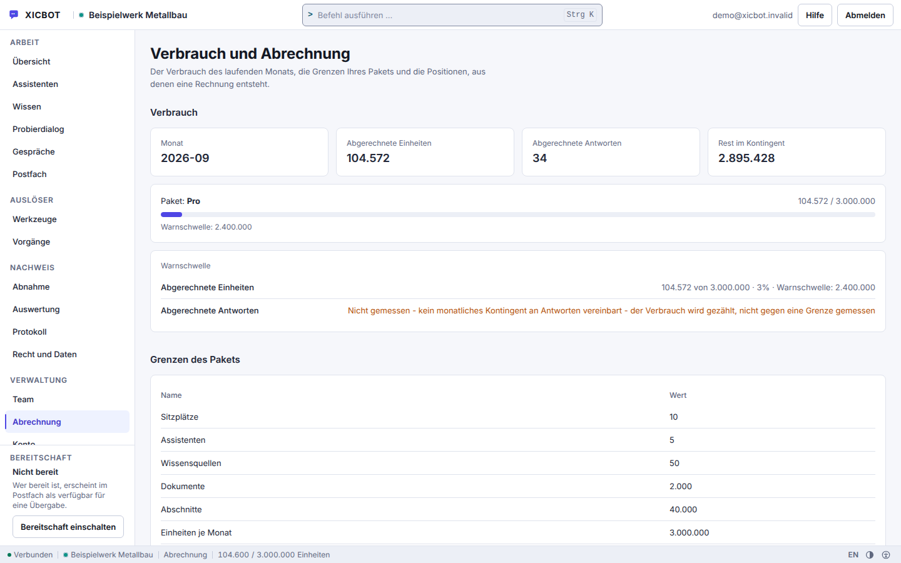901x563 pixels.
Task: Click the Grenzen des Pakets heading
Action: pos(195,360)
